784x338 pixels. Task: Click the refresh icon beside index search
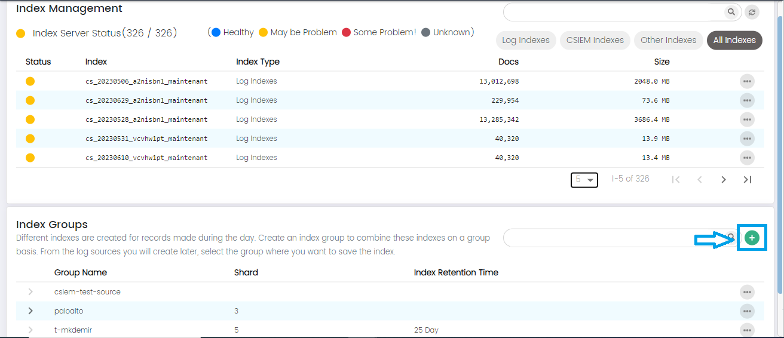point(752,12)
